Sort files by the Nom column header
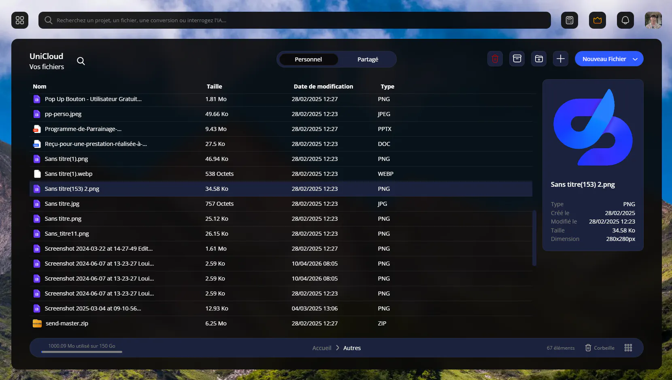The width and height of the screenshot is (672, 380). click(40, 87)
